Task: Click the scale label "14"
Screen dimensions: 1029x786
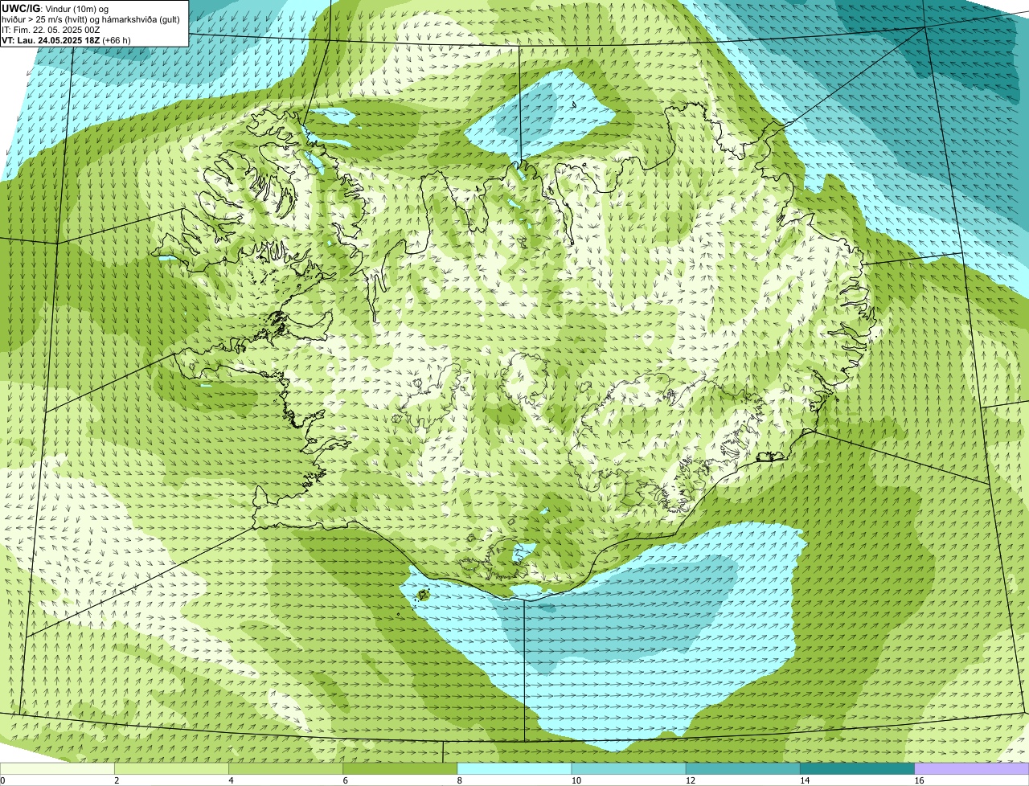Action: pos(805,780)
